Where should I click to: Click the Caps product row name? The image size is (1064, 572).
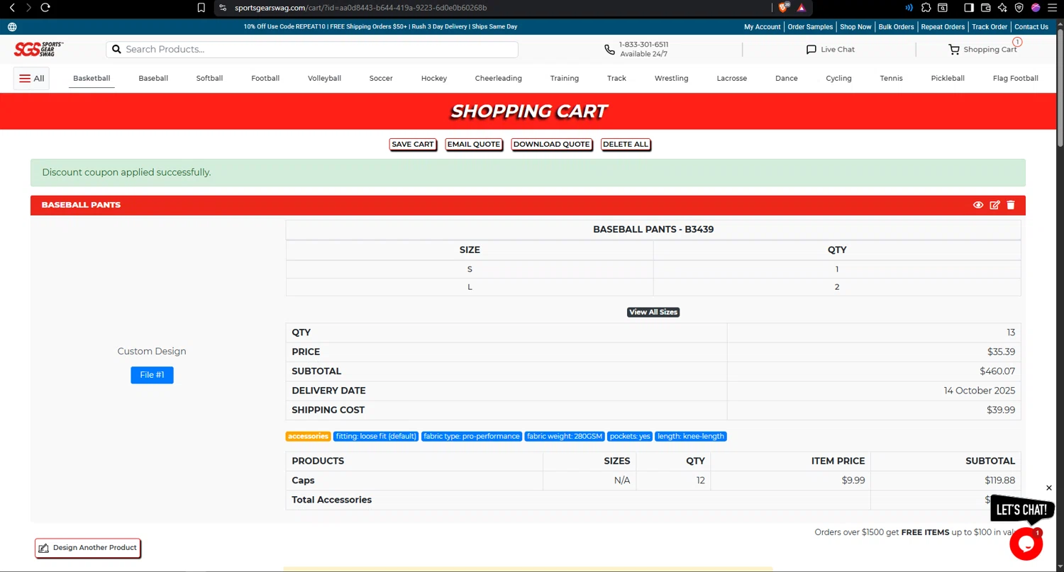(x=303, y=481)
